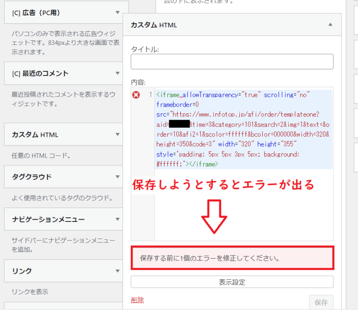Click the カスタム HTML panel header title

pyautogui.click(x=153, y=25)
